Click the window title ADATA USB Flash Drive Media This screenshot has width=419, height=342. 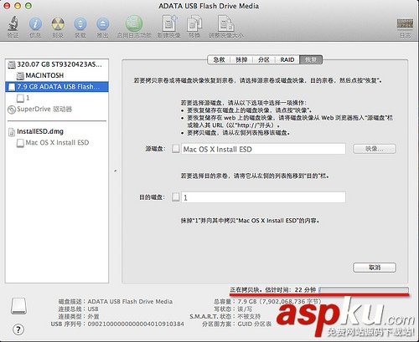pyautogui.click(x=209, y=6)
